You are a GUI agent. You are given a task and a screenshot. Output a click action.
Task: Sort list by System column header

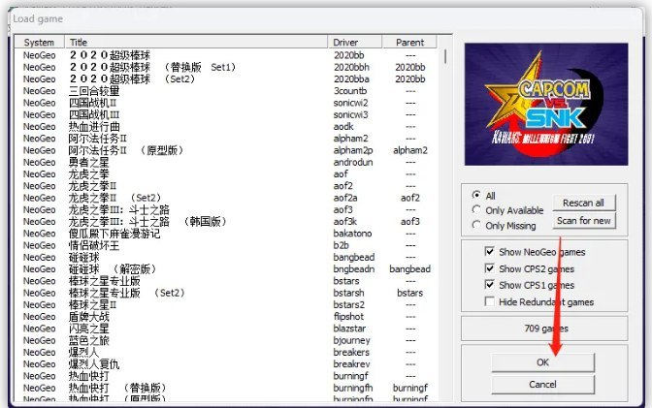(x=40, y=43)
